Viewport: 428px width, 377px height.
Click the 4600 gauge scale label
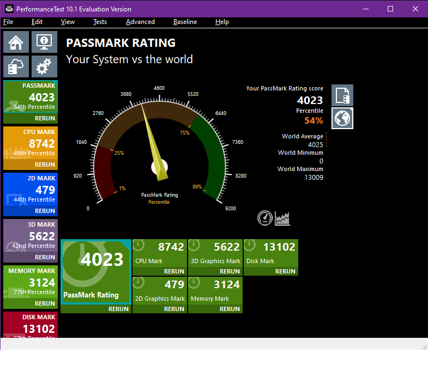[159, 88]
